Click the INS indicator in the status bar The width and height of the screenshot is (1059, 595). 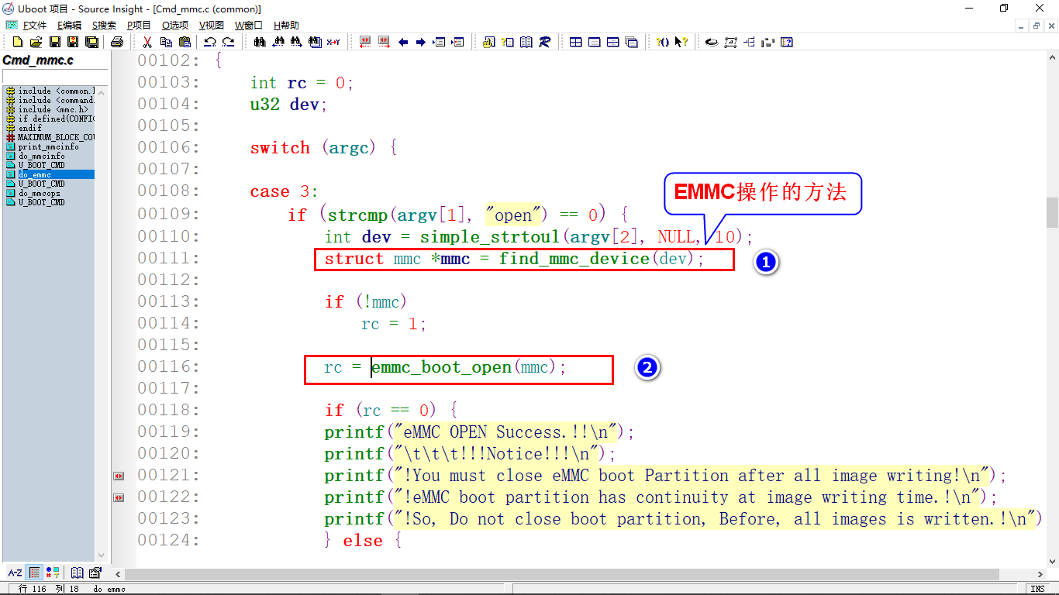[x=1037, y=589]
